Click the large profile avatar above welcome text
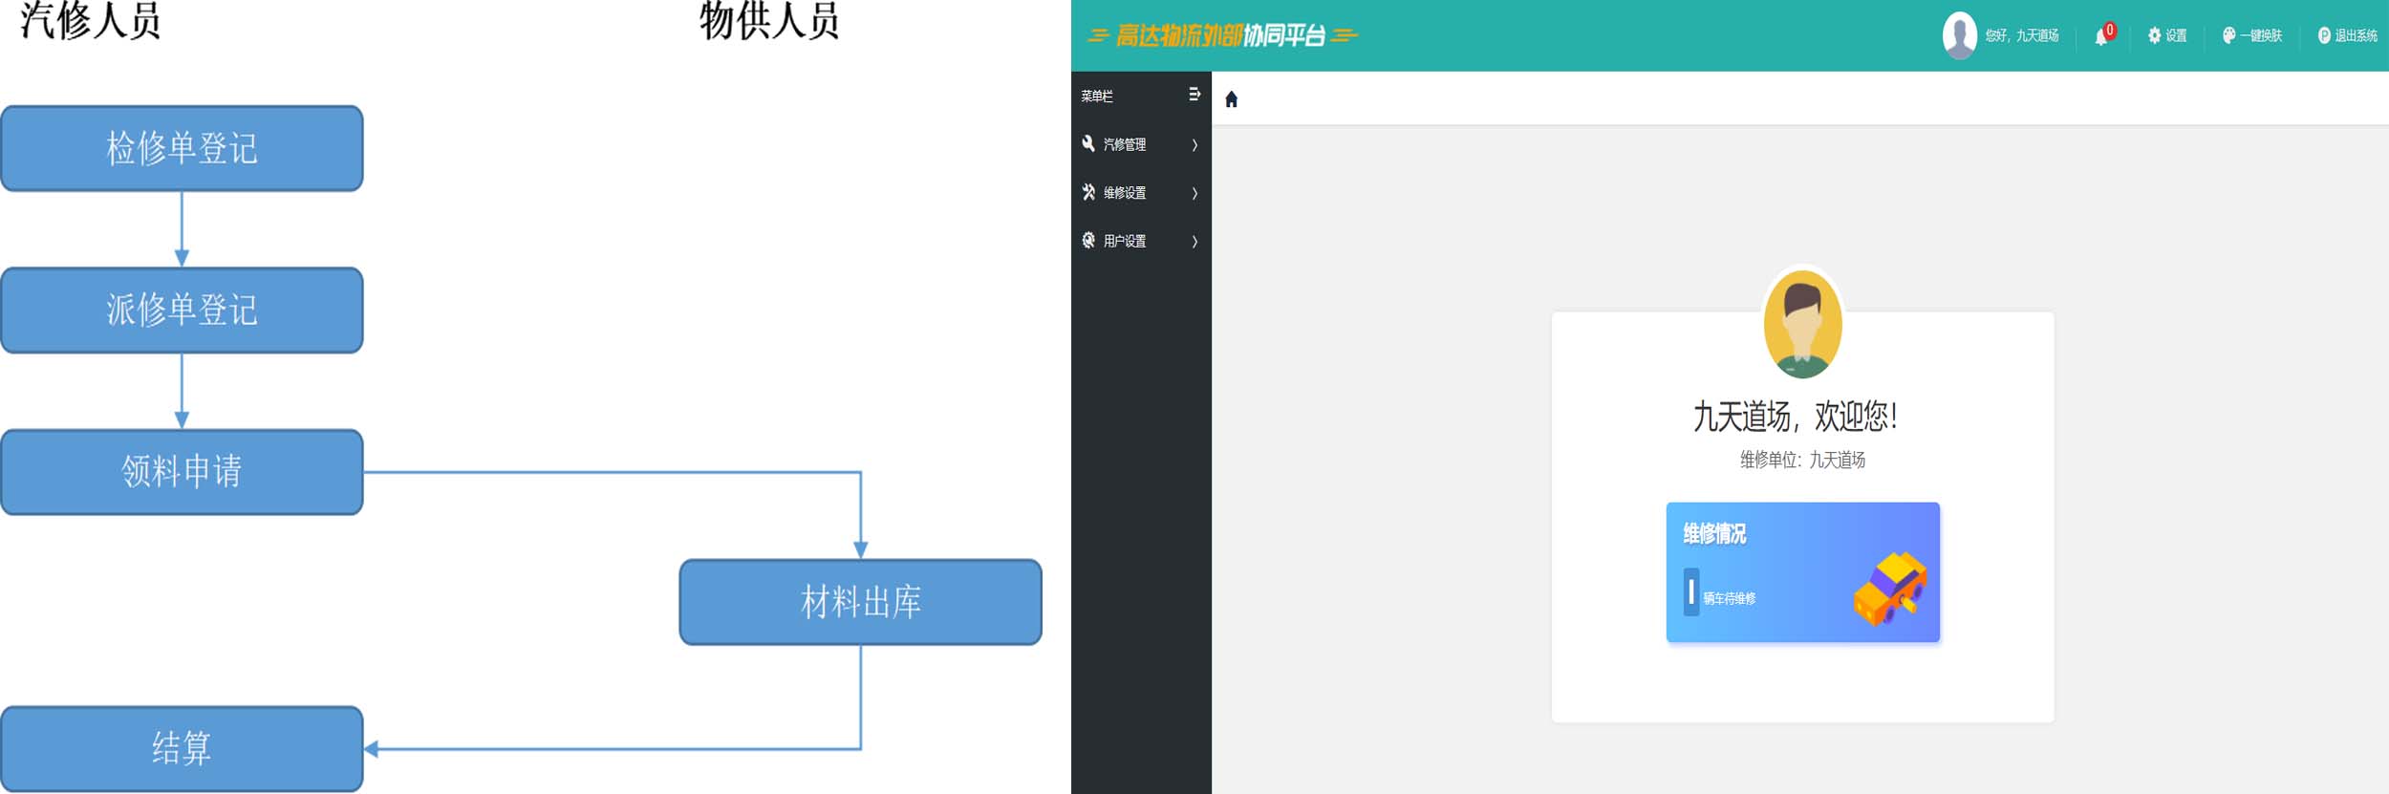This screenshot has width=2389, height=794. (x=1802, y=323)
